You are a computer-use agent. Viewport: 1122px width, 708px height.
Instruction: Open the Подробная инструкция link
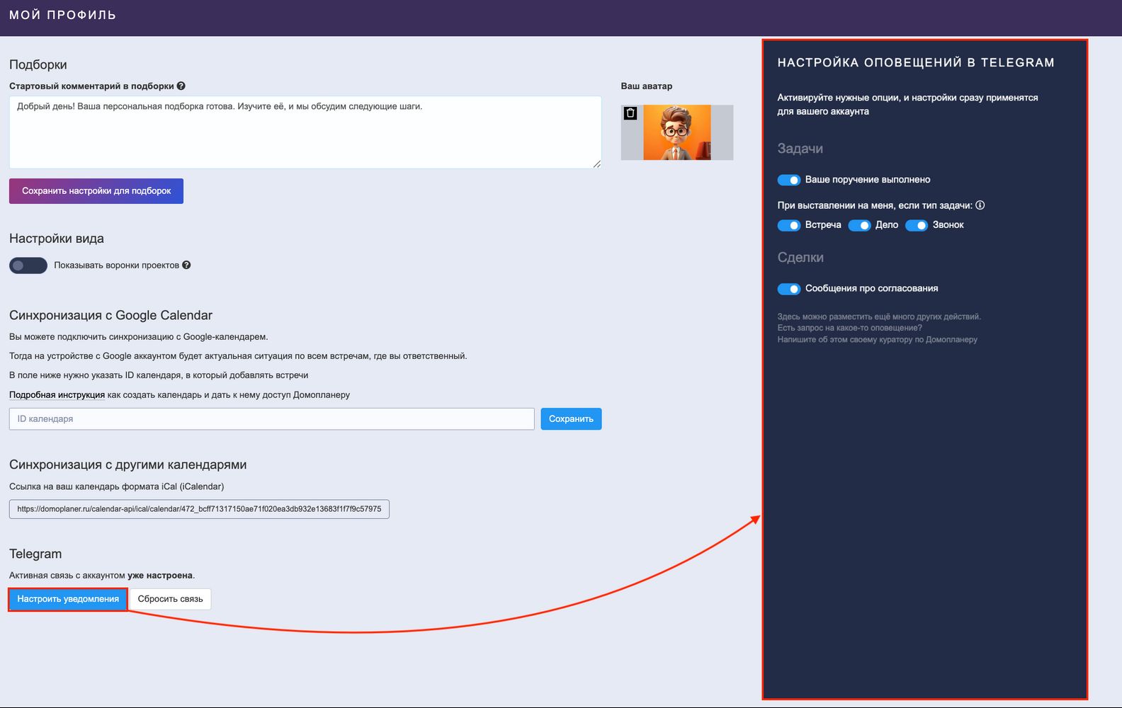tap(57, 395)
